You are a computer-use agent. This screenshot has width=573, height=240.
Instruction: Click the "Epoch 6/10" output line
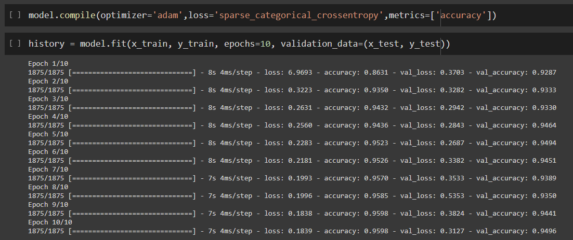pos(48,152)
